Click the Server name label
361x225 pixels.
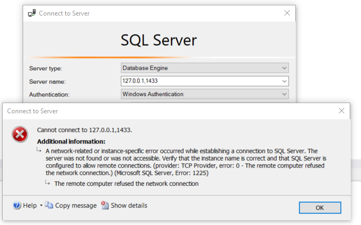click(x=47, y=82)
